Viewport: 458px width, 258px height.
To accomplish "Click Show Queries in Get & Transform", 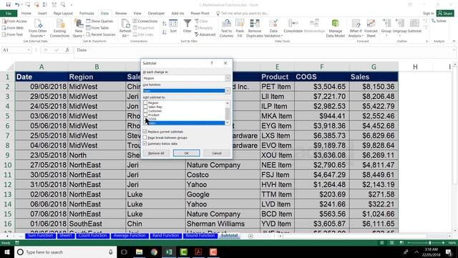I will [99, 21].
